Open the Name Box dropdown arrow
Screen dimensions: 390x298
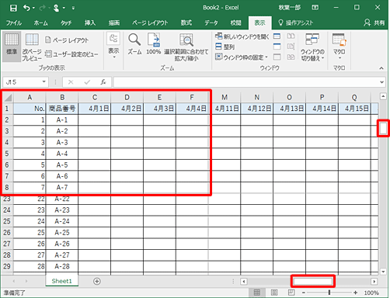44,82
